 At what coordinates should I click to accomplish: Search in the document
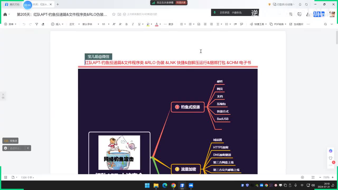[325, 24]
